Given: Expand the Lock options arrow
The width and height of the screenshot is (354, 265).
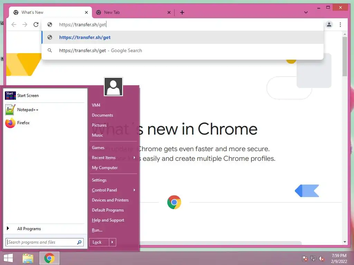Looking at the screenshot, I should [x=112, y=242].
